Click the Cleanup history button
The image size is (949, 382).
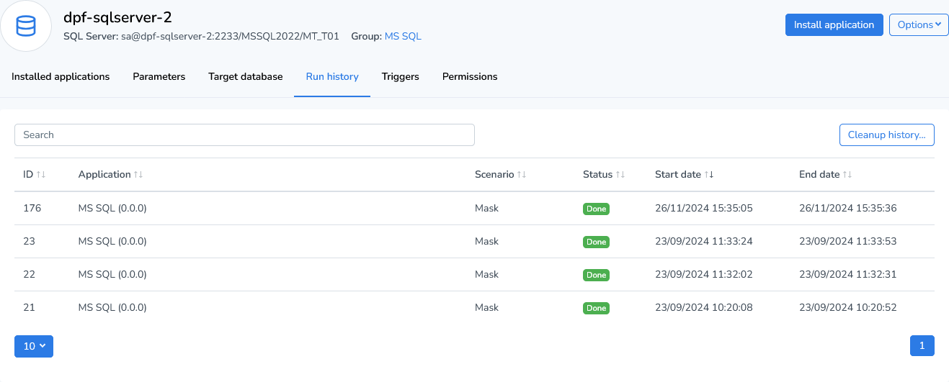886,135
